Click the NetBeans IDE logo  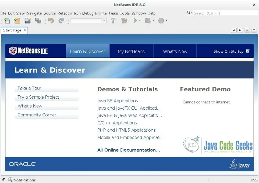(x=28, y=51)
